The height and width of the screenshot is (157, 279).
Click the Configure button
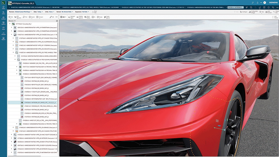tap(244, 12)
